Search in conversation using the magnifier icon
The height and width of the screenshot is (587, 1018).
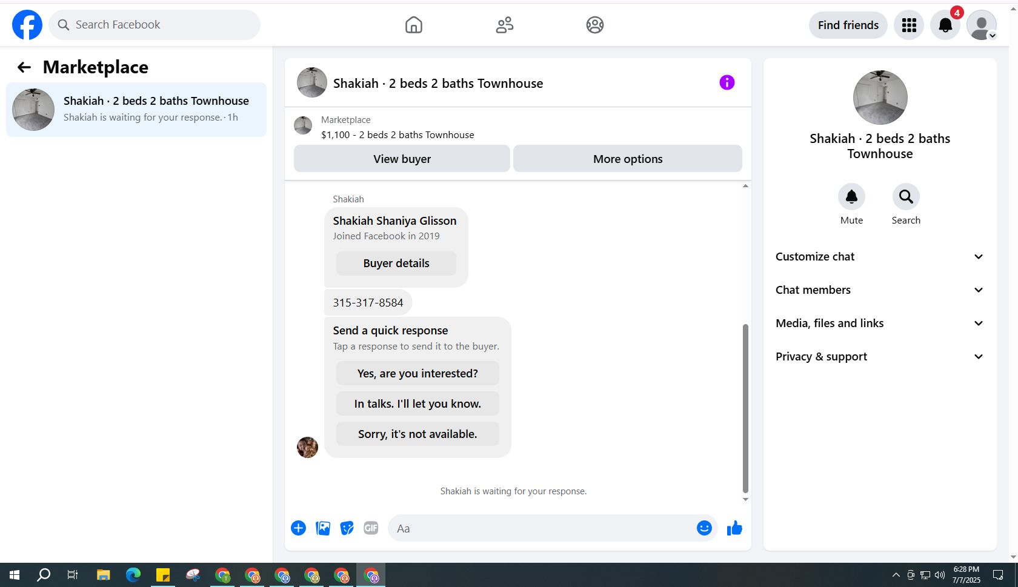906,196
